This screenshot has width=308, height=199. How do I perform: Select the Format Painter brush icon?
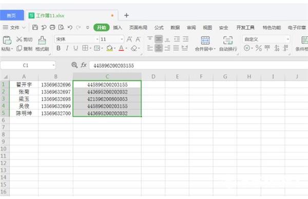(42, 40)
